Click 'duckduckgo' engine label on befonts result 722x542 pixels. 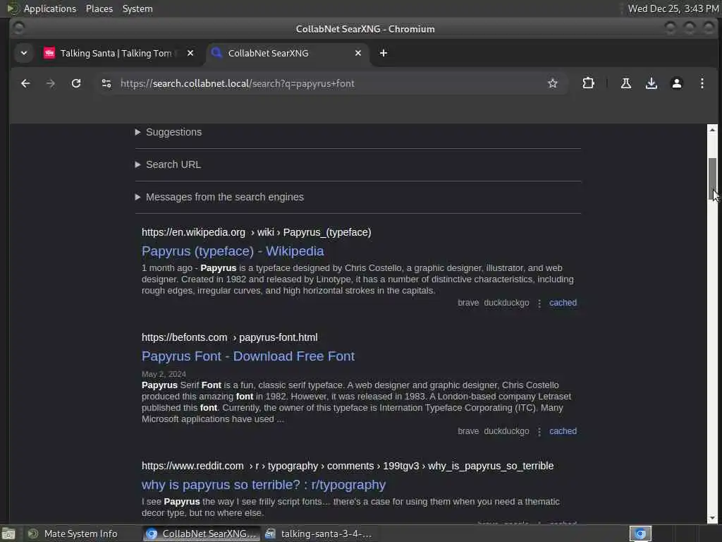[506, 431]
